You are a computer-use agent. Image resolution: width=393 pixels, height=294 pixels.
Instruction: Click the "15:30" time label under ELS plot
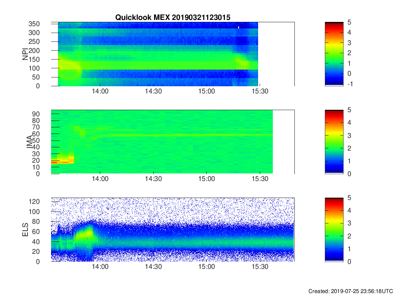pyautogui.click(x=260, y=268)
